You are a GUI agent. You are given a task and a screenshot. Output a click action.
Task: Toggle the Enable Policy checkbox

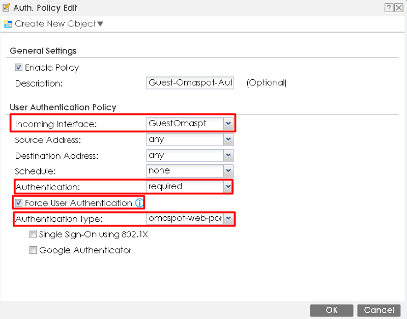(19, 67)
